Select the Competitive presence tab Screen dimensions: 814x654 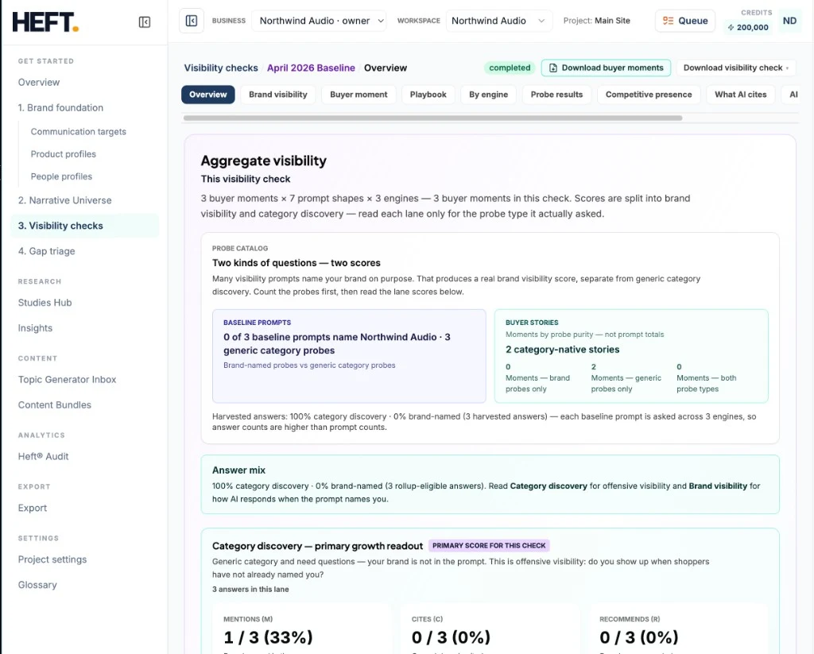[x=649, y=95]
